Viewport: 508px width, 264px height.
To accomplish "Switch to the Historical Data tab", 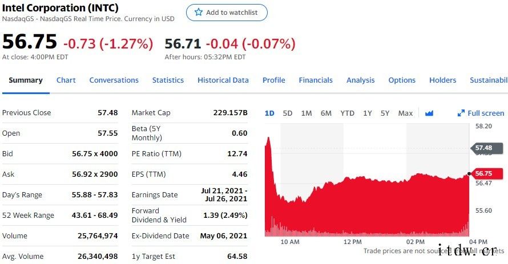I will (x=223, y=80).
